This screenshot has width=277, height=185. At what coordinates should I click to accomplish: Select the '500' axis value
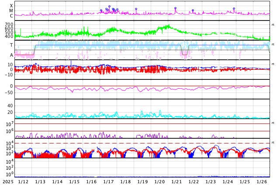9,32
